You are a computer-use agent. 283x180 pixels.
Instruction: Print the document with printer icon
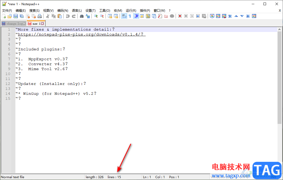[40, 16]
